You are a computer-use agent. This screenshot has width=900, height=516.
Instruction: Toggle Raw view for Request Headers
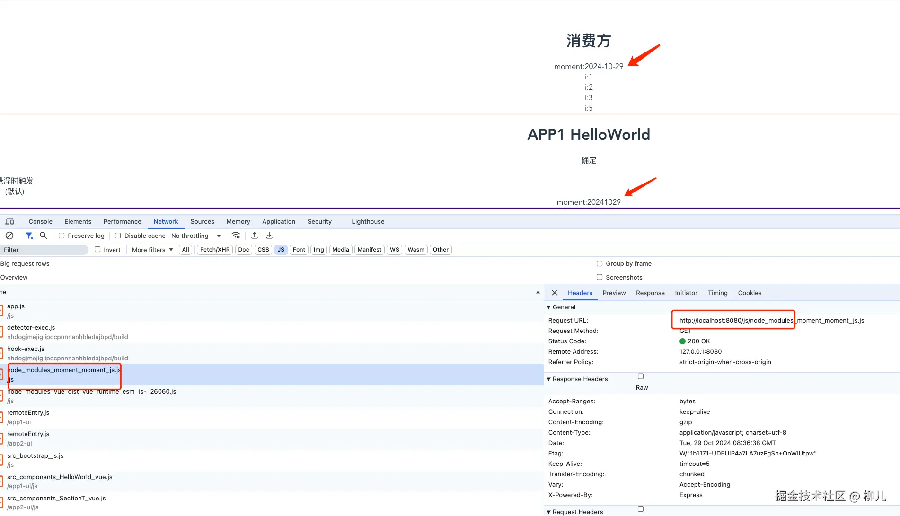tap(641, 509)
